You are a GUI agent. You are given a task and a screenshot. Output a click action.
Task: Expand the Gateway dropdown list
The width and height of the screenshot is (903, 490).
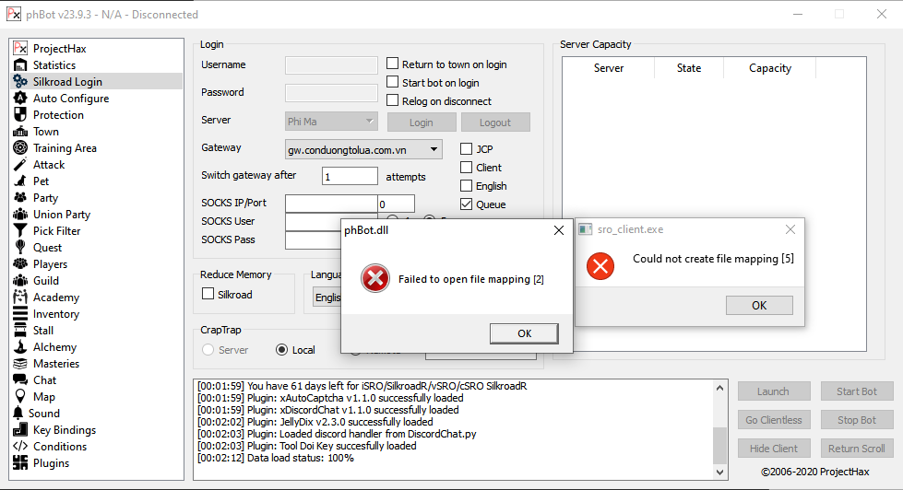[435, 148]
